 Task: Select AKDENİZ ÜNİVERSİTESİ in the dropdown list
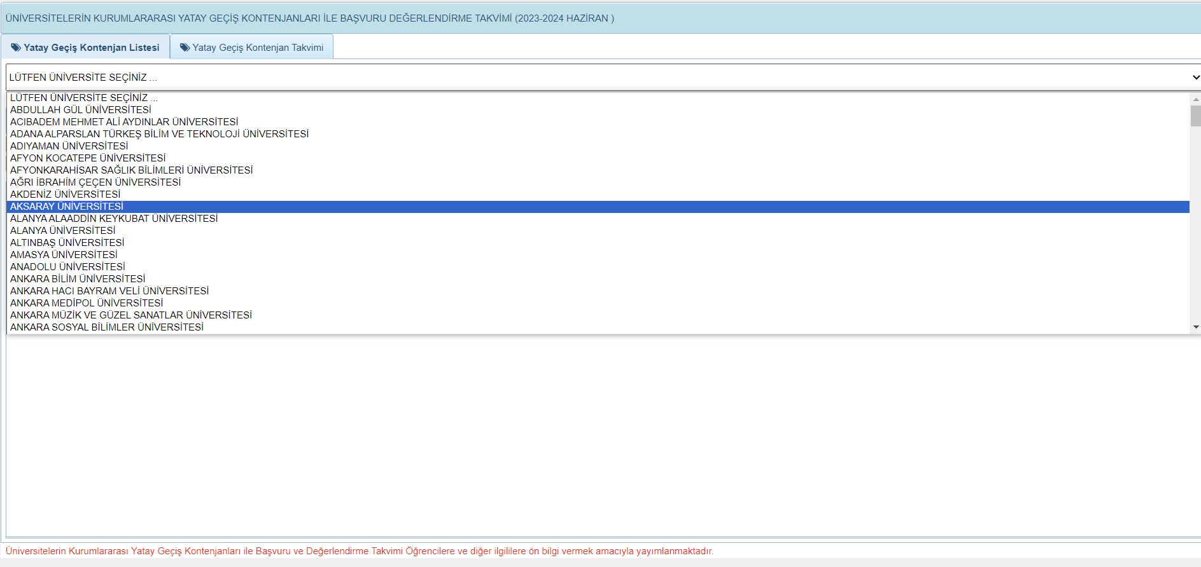[598, 195]
